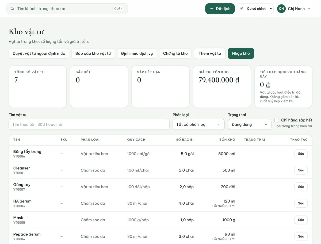Click Sửa for Bông tẩy trang

point(301,154)
